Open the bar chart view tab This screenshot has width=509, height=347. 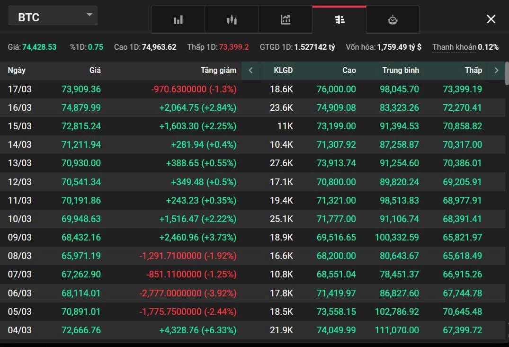point(178,20)
